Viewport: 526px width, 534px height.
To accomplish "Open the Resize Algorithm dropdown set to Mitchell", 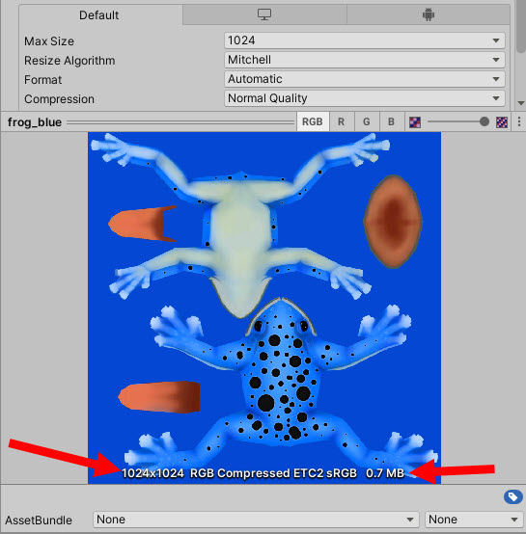I will (365, 60).
